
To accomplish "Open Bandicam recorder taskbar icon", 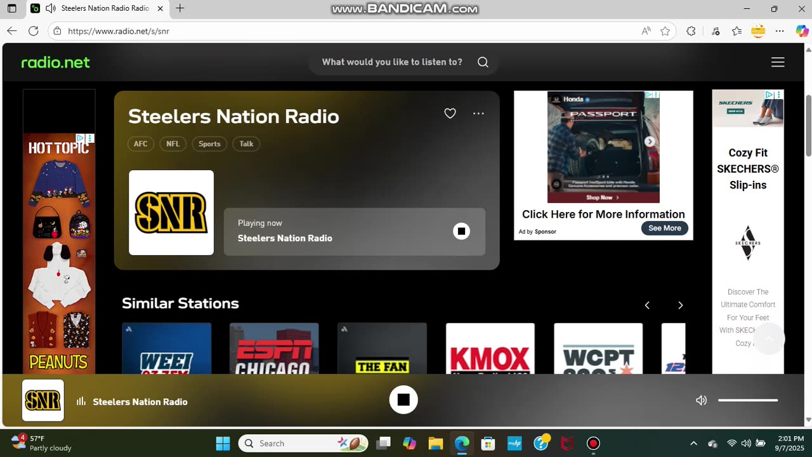I will click(x=593, y=443).
